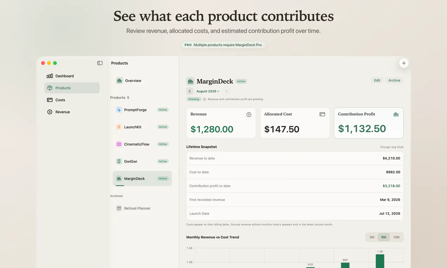The height and width of the screenshot is (268, 447).
Task: Select PromptForge product
Action: pos(142,110)
